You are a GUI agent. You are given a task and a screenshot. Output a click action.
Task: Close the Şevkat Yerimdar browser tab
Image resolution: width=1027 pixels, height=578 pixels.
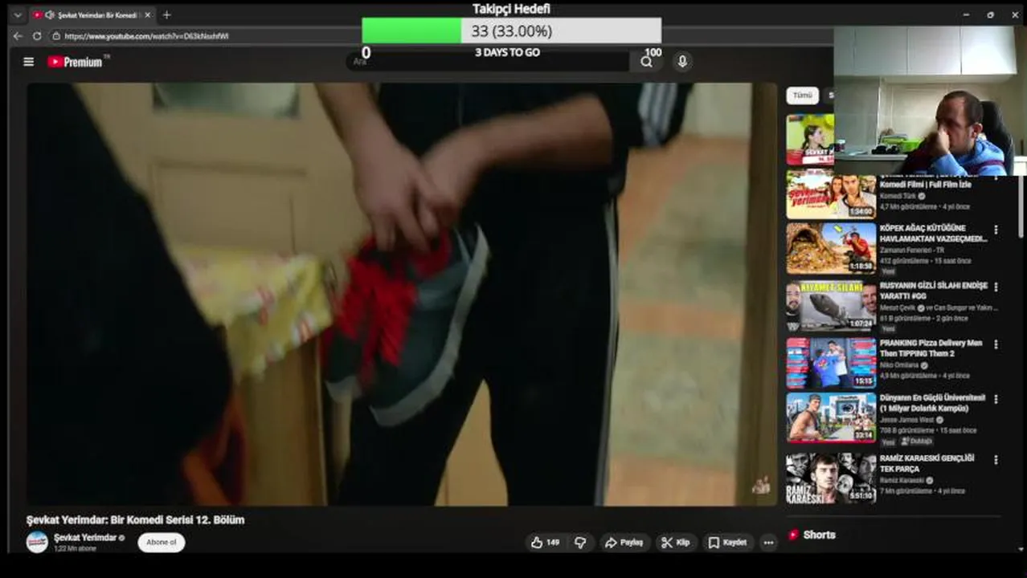pos(148,15)
